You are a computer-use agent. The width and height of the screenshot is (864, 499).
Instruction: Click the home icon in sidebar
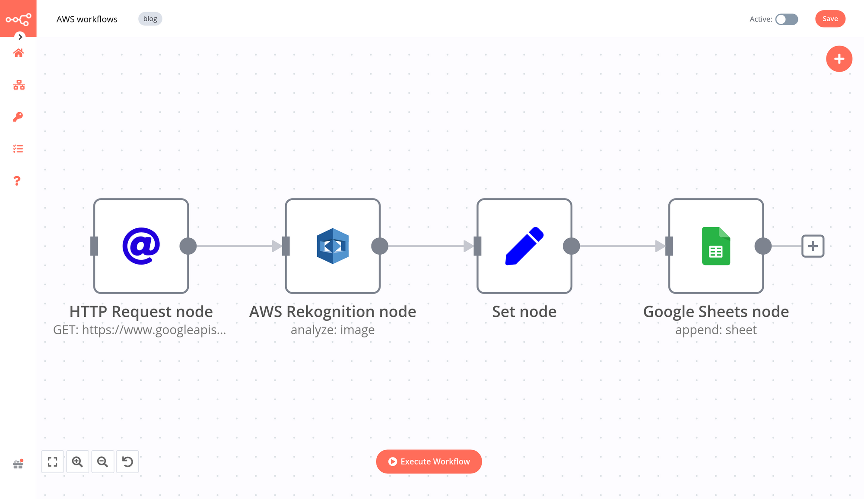(18, 53)
